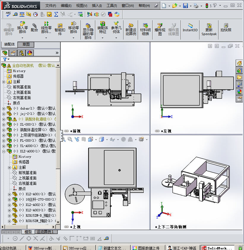
Task: Open Bill of Materials tool
Action: click(145, 29)
